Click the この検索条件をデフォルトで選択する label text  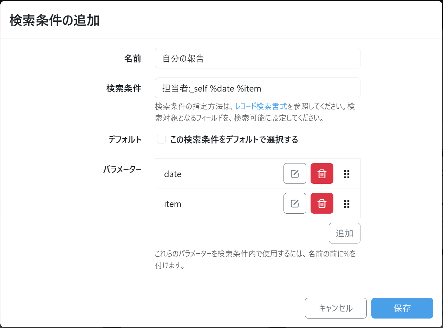point(234,140)
